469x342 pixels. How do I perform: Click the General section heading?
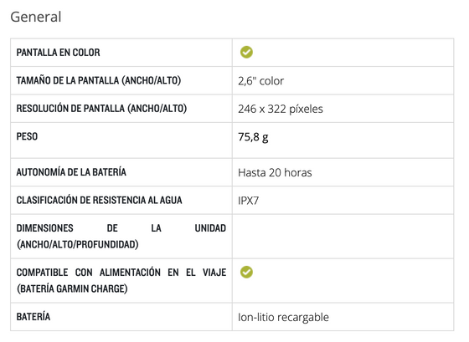click(36, 17)
